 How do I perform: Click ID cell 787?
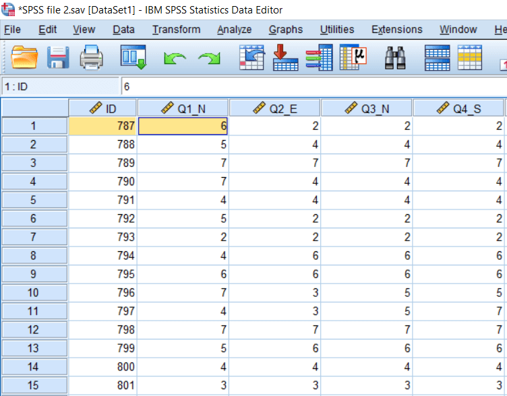click(x=102, y=126)
